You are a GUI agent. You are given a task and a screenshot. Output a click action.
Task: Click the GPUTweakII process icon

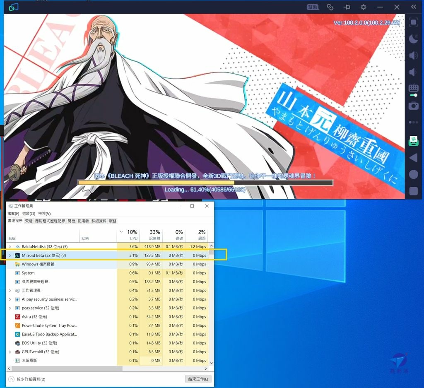17,352
